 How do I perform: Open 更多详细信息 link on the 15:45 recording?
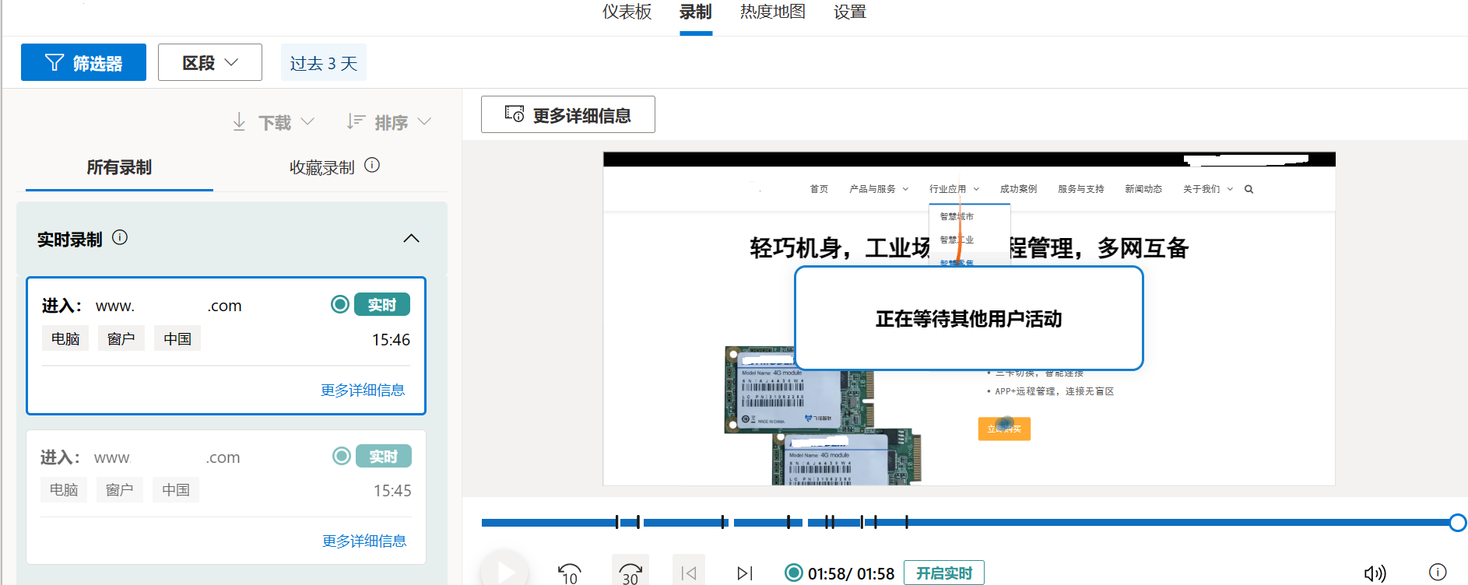click(x=364, y=541)
